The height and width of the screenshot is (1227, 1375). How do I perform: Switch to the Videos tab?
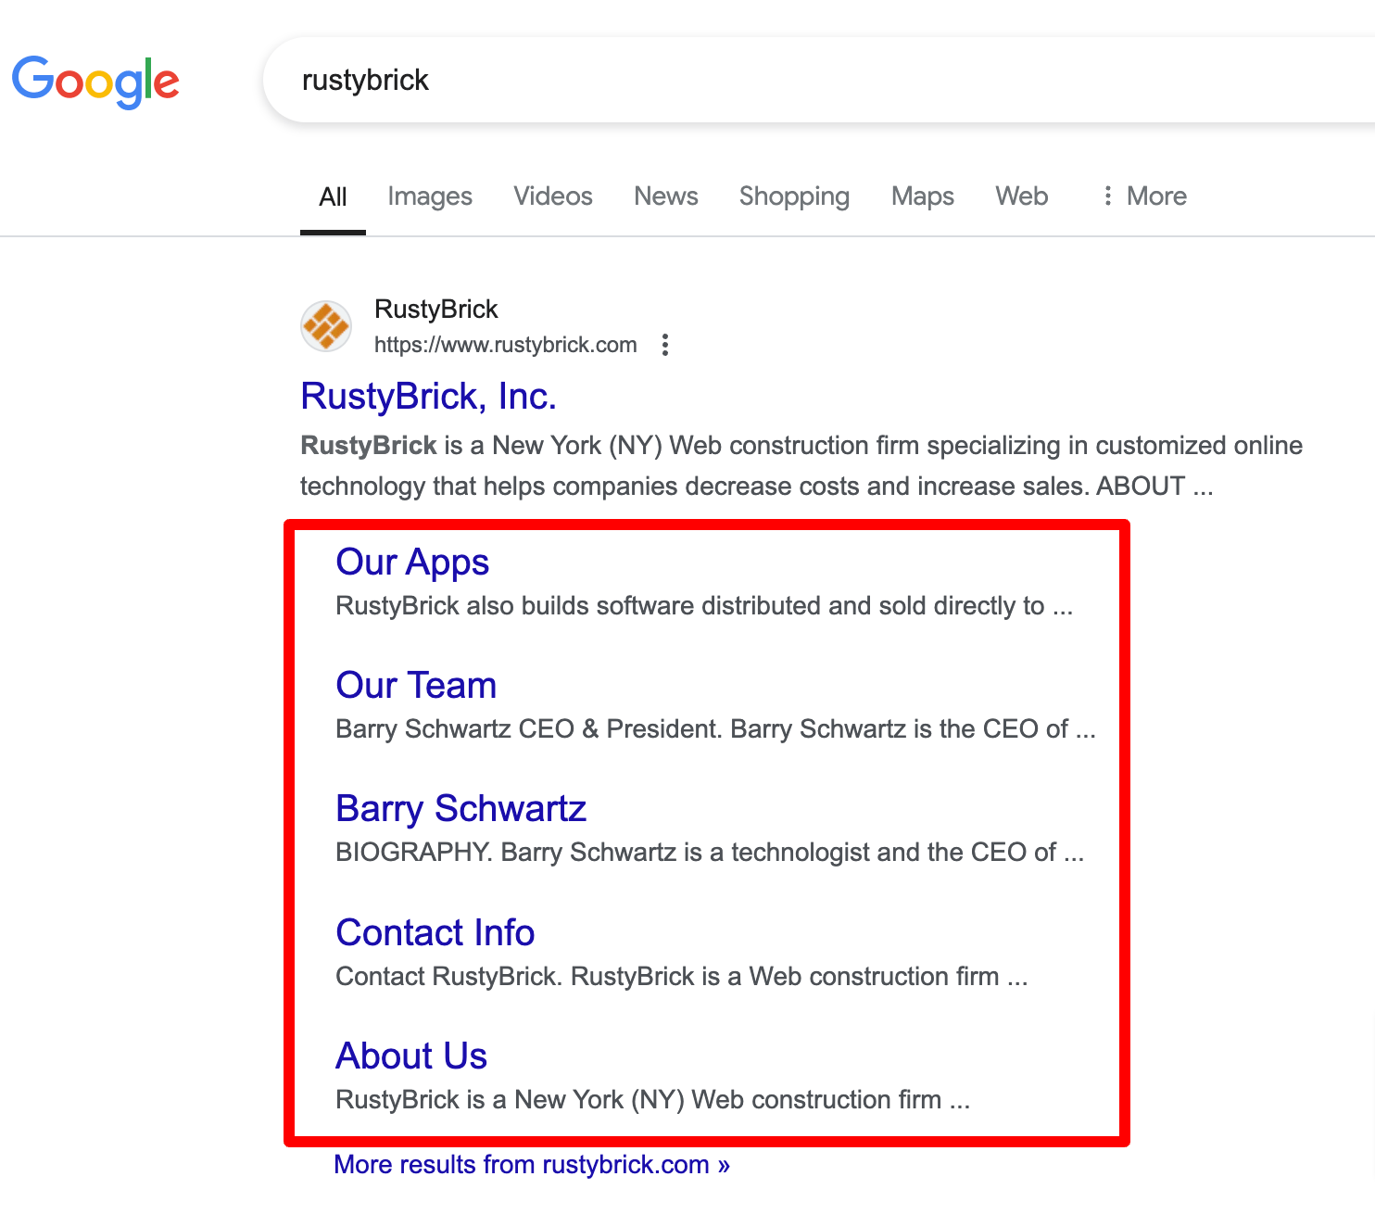[x=552, y=196]
